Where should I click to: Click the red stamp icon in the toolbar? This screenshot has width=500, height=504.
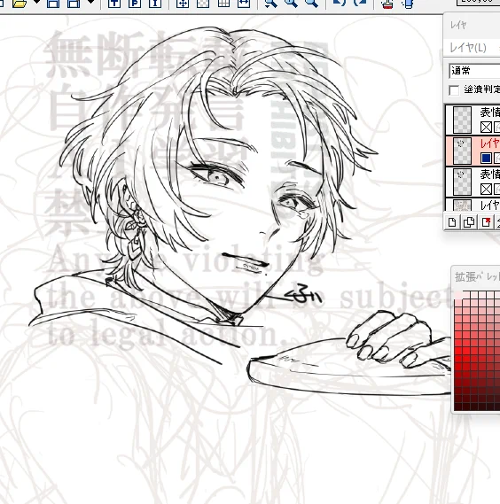[387, 4]
